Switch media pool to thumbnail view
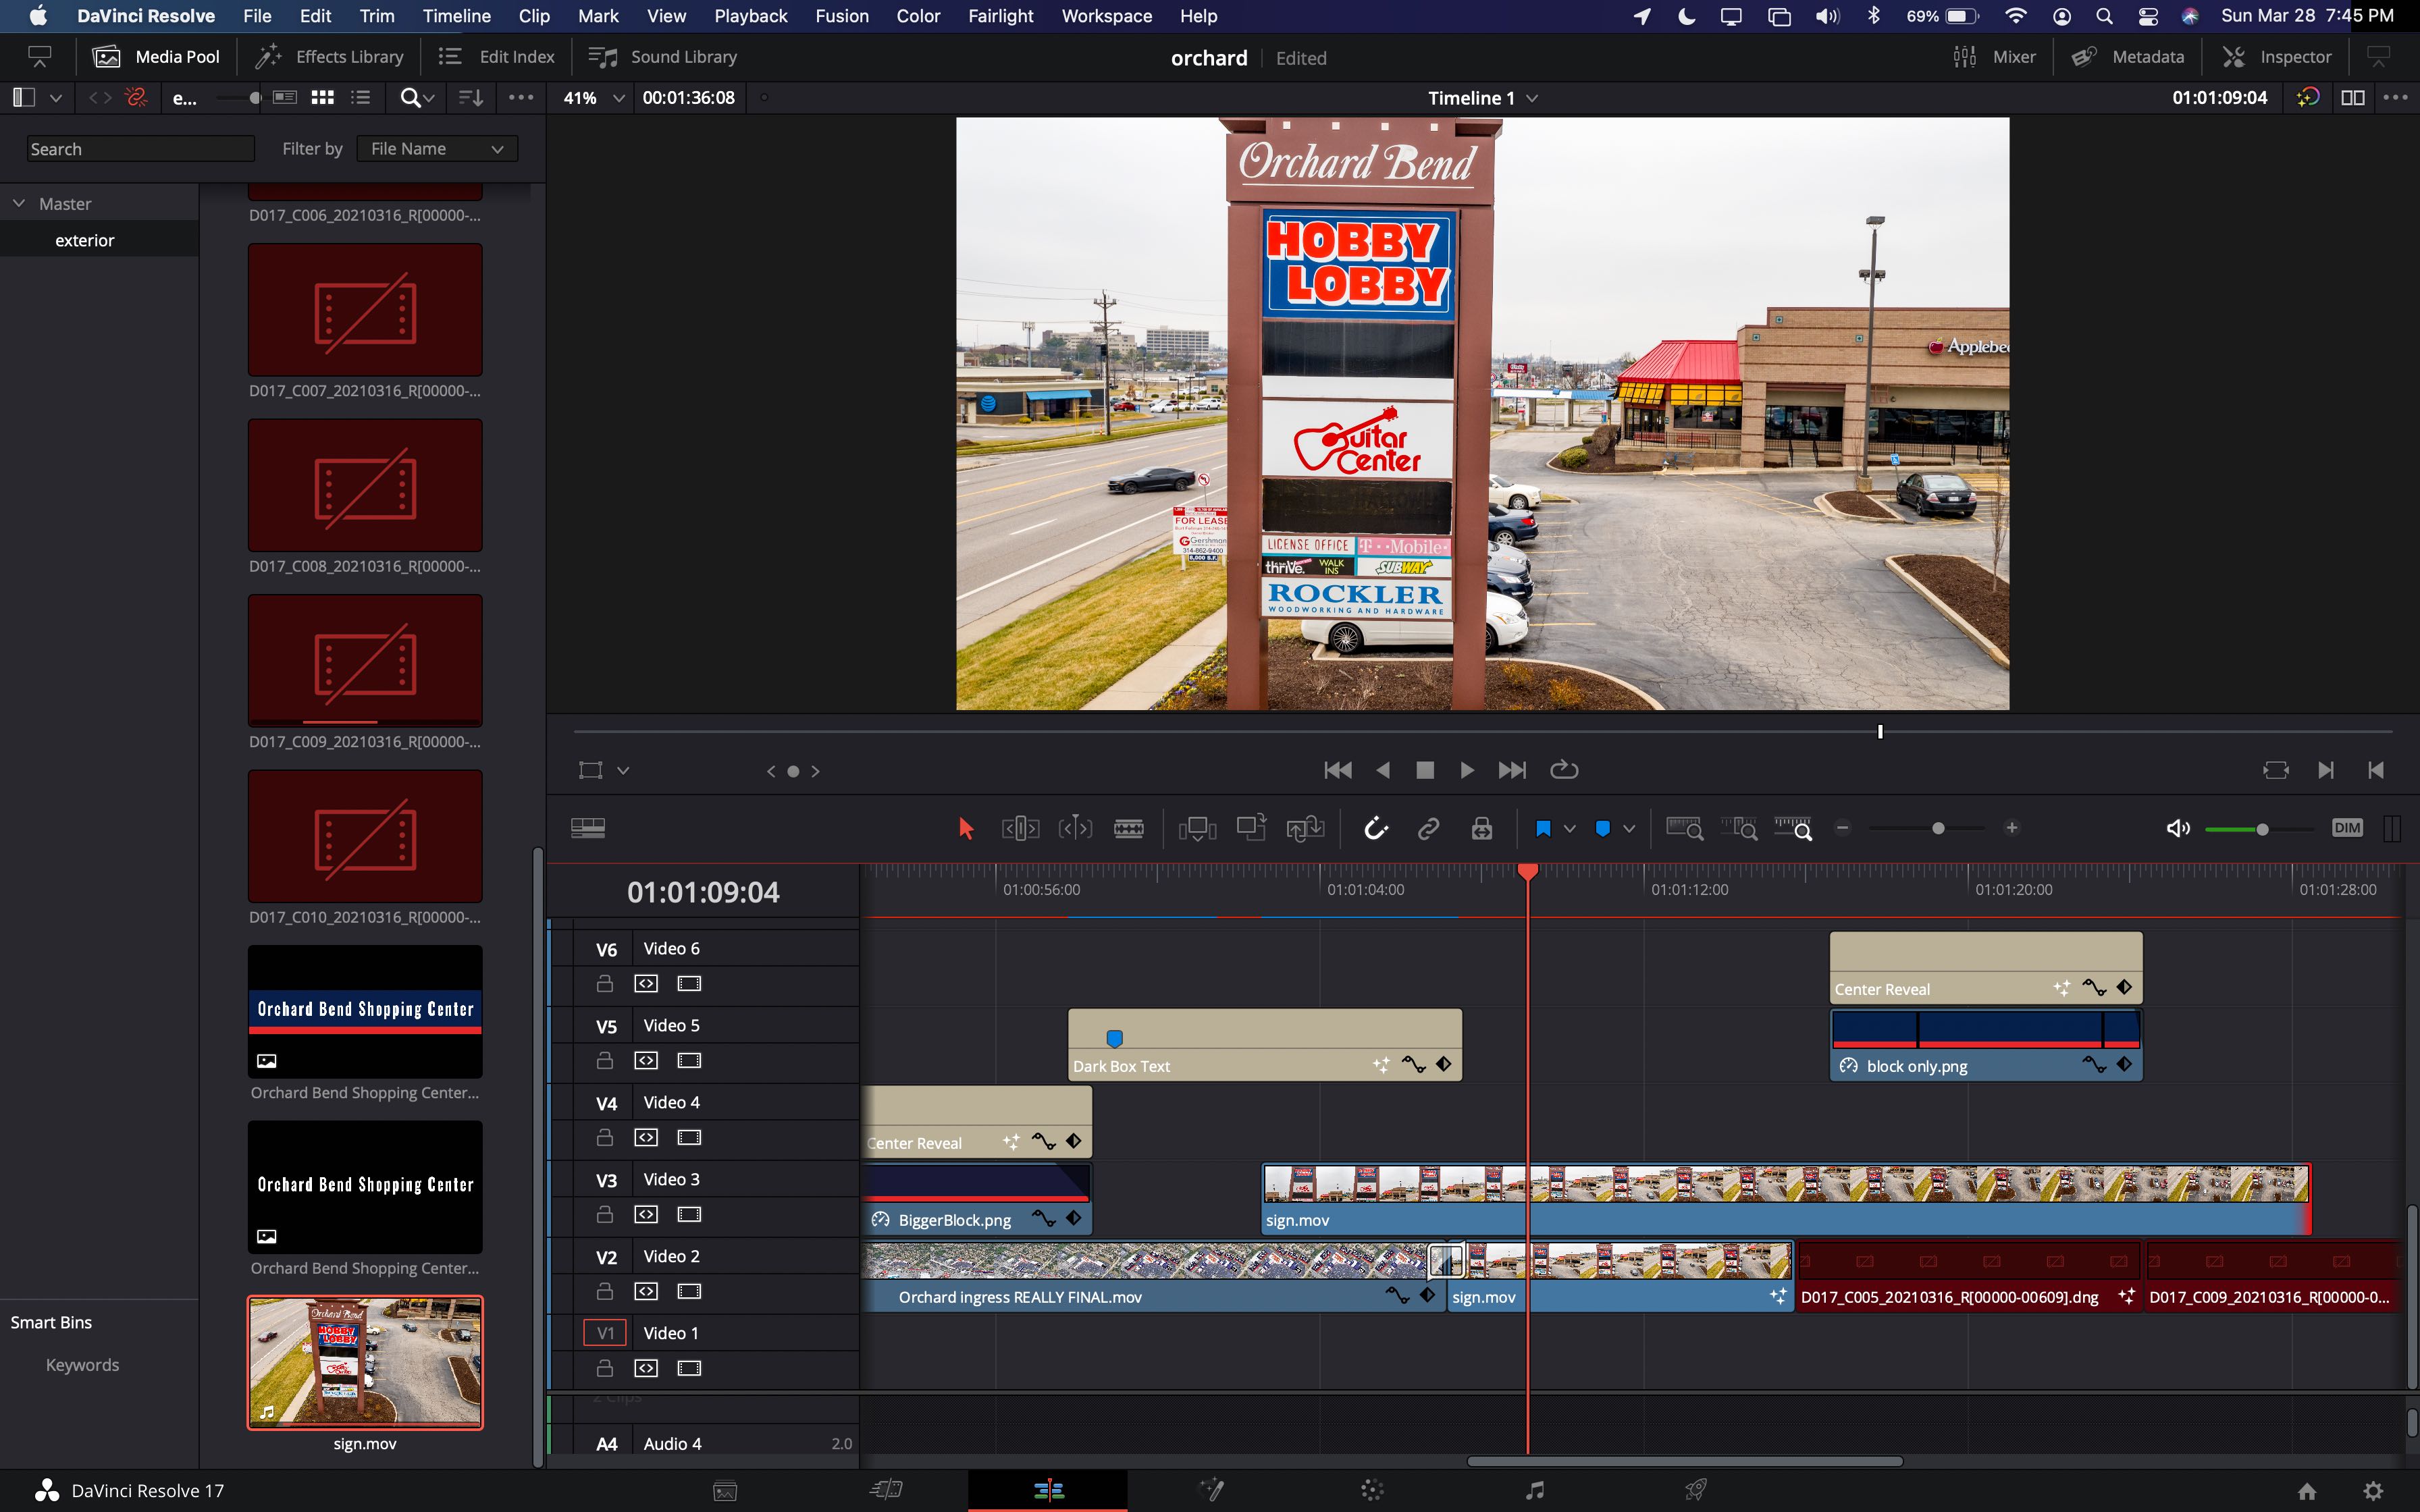Screen dimensions: 2420x1512 pos(322,98)
